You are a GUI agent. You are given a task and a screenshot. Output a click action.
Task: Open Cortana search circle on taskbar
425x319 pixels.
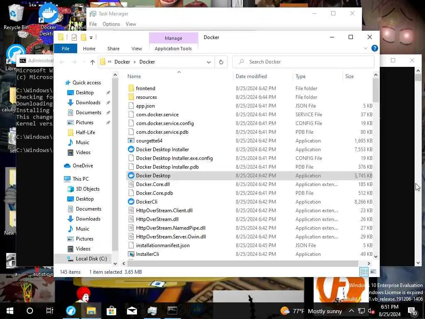click(30, 311)
